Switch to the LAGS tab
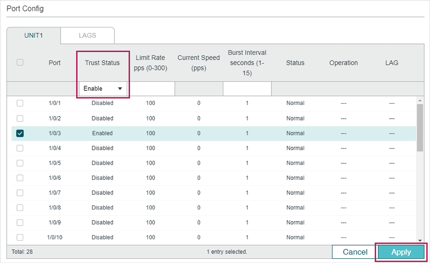430x263 pixels. 88,35
